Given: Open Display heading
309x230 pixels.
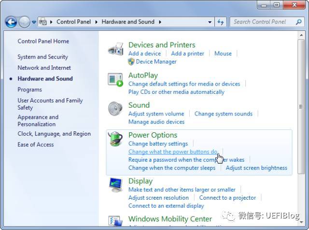Looking at the screenshot, I should (140, 181).
